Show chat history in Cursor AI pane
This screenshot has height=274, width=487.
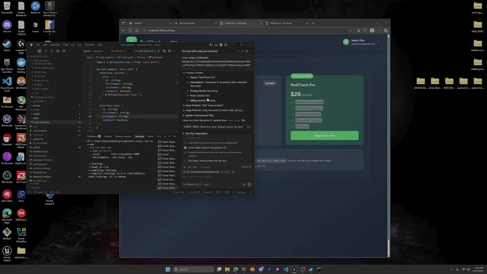pos(242,51)
